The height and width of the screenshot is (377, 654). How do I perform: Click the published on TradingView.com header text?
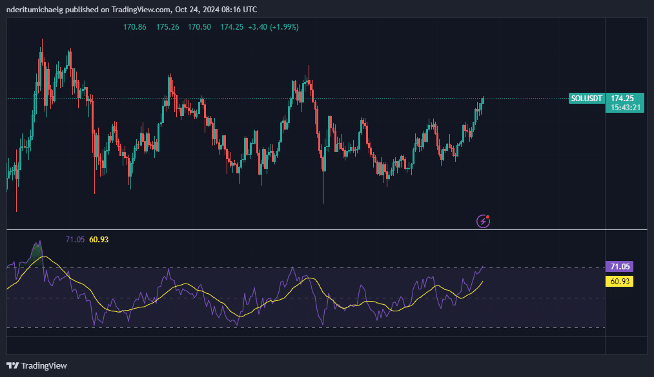(x=132, y=9)
